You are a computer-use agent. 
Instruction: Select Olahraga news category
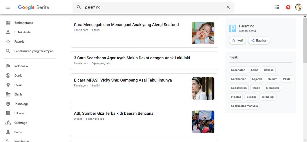21,123
